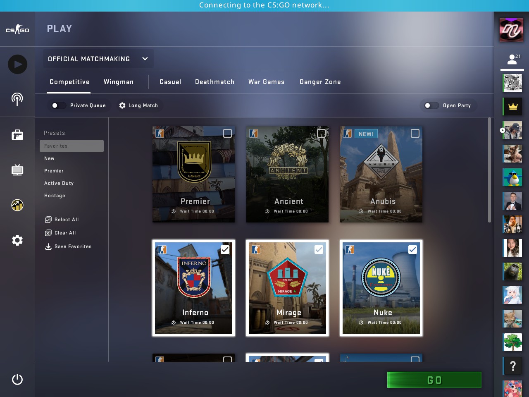The image size is (529, 397).
Task: Open the stats chart icon
Action: [x=17, y=205]
